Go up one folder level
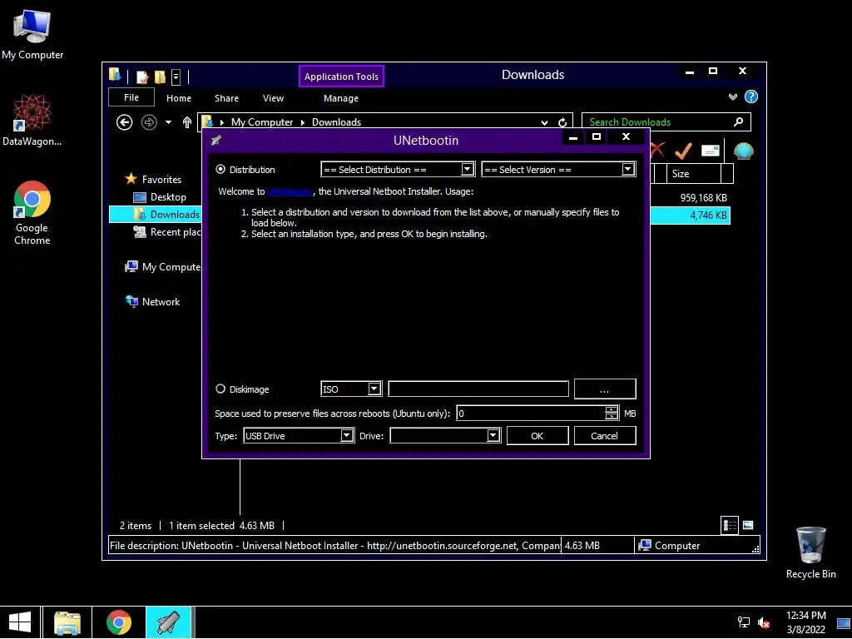The image size is (852, 639). [187, 122]
